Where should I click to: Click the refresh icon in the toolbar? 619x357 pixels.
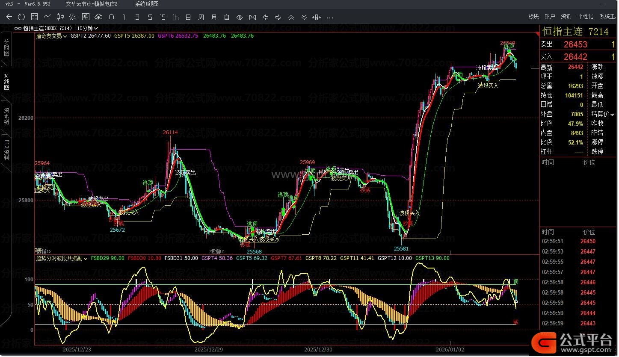click(x=21, y=17)
